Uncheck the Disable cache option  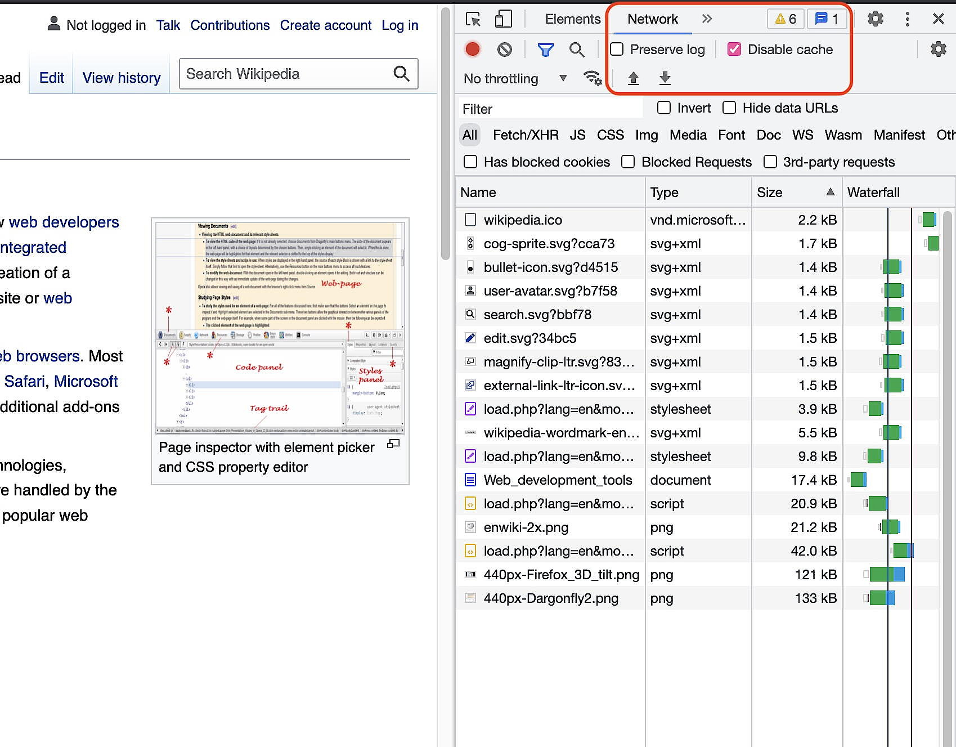pos(734,49)
